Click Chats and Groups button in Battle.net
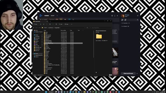 [128, 73]
